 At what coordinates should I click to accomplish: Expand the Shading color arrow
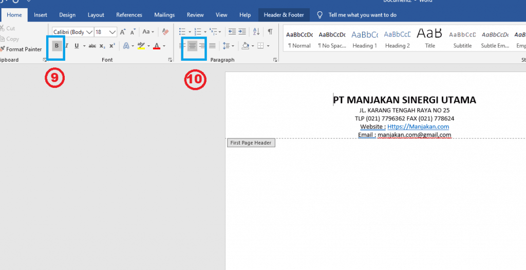click(253, 46)
